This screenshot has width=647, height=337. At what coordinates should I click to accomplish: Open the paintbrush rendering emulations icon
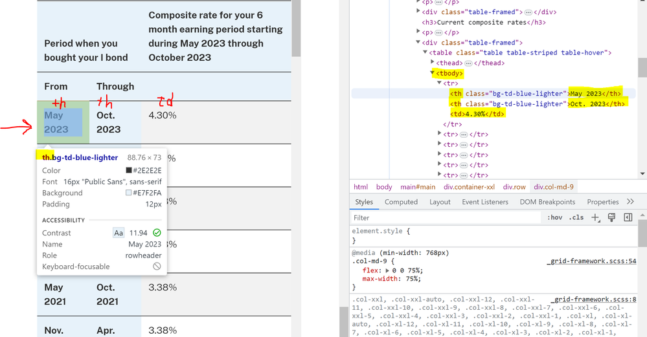[611, 217]
